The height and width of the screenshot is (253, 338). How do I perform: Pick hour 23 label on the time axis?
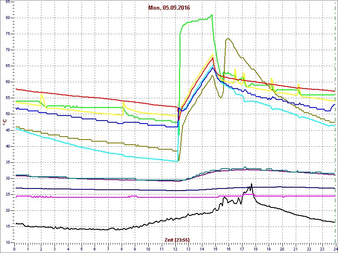pyautogui.click(x=322, y=248)
